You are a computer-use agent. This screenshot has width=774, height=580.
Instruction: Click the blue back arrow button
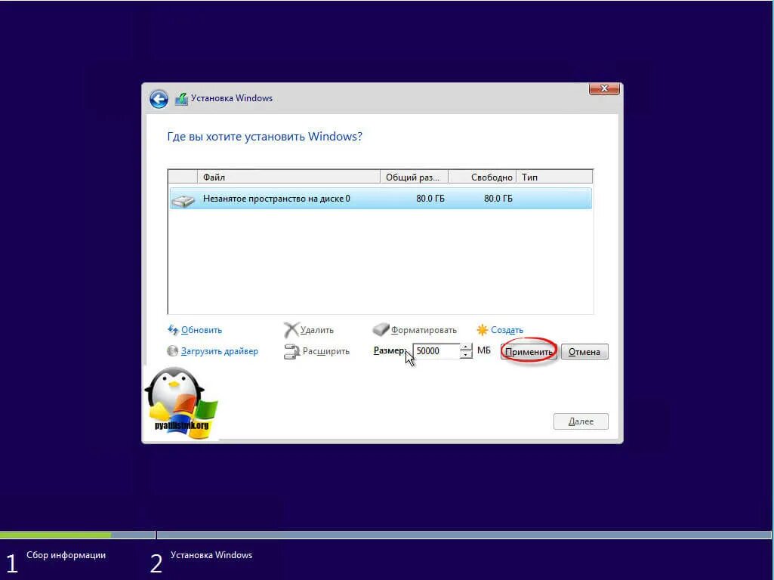(x=159, y=99)
